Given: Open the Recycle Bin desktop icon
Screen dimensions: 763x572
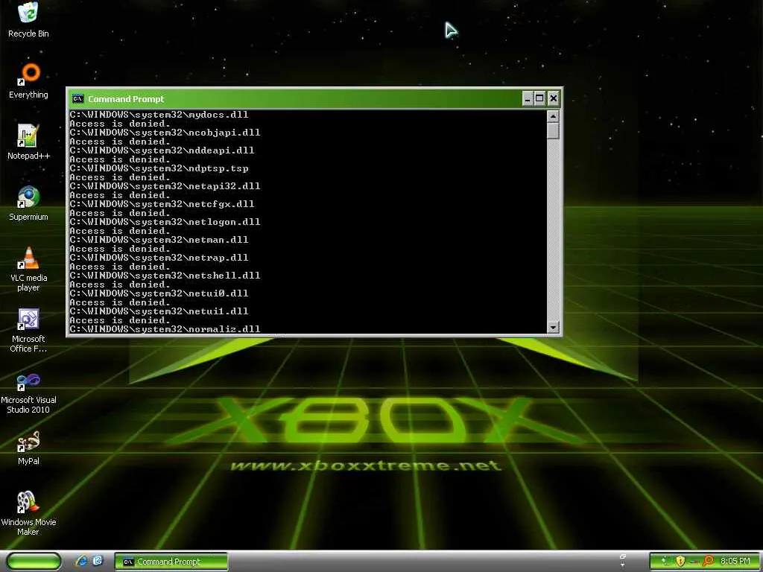Looking at the screenshot, I should point(28,19).
